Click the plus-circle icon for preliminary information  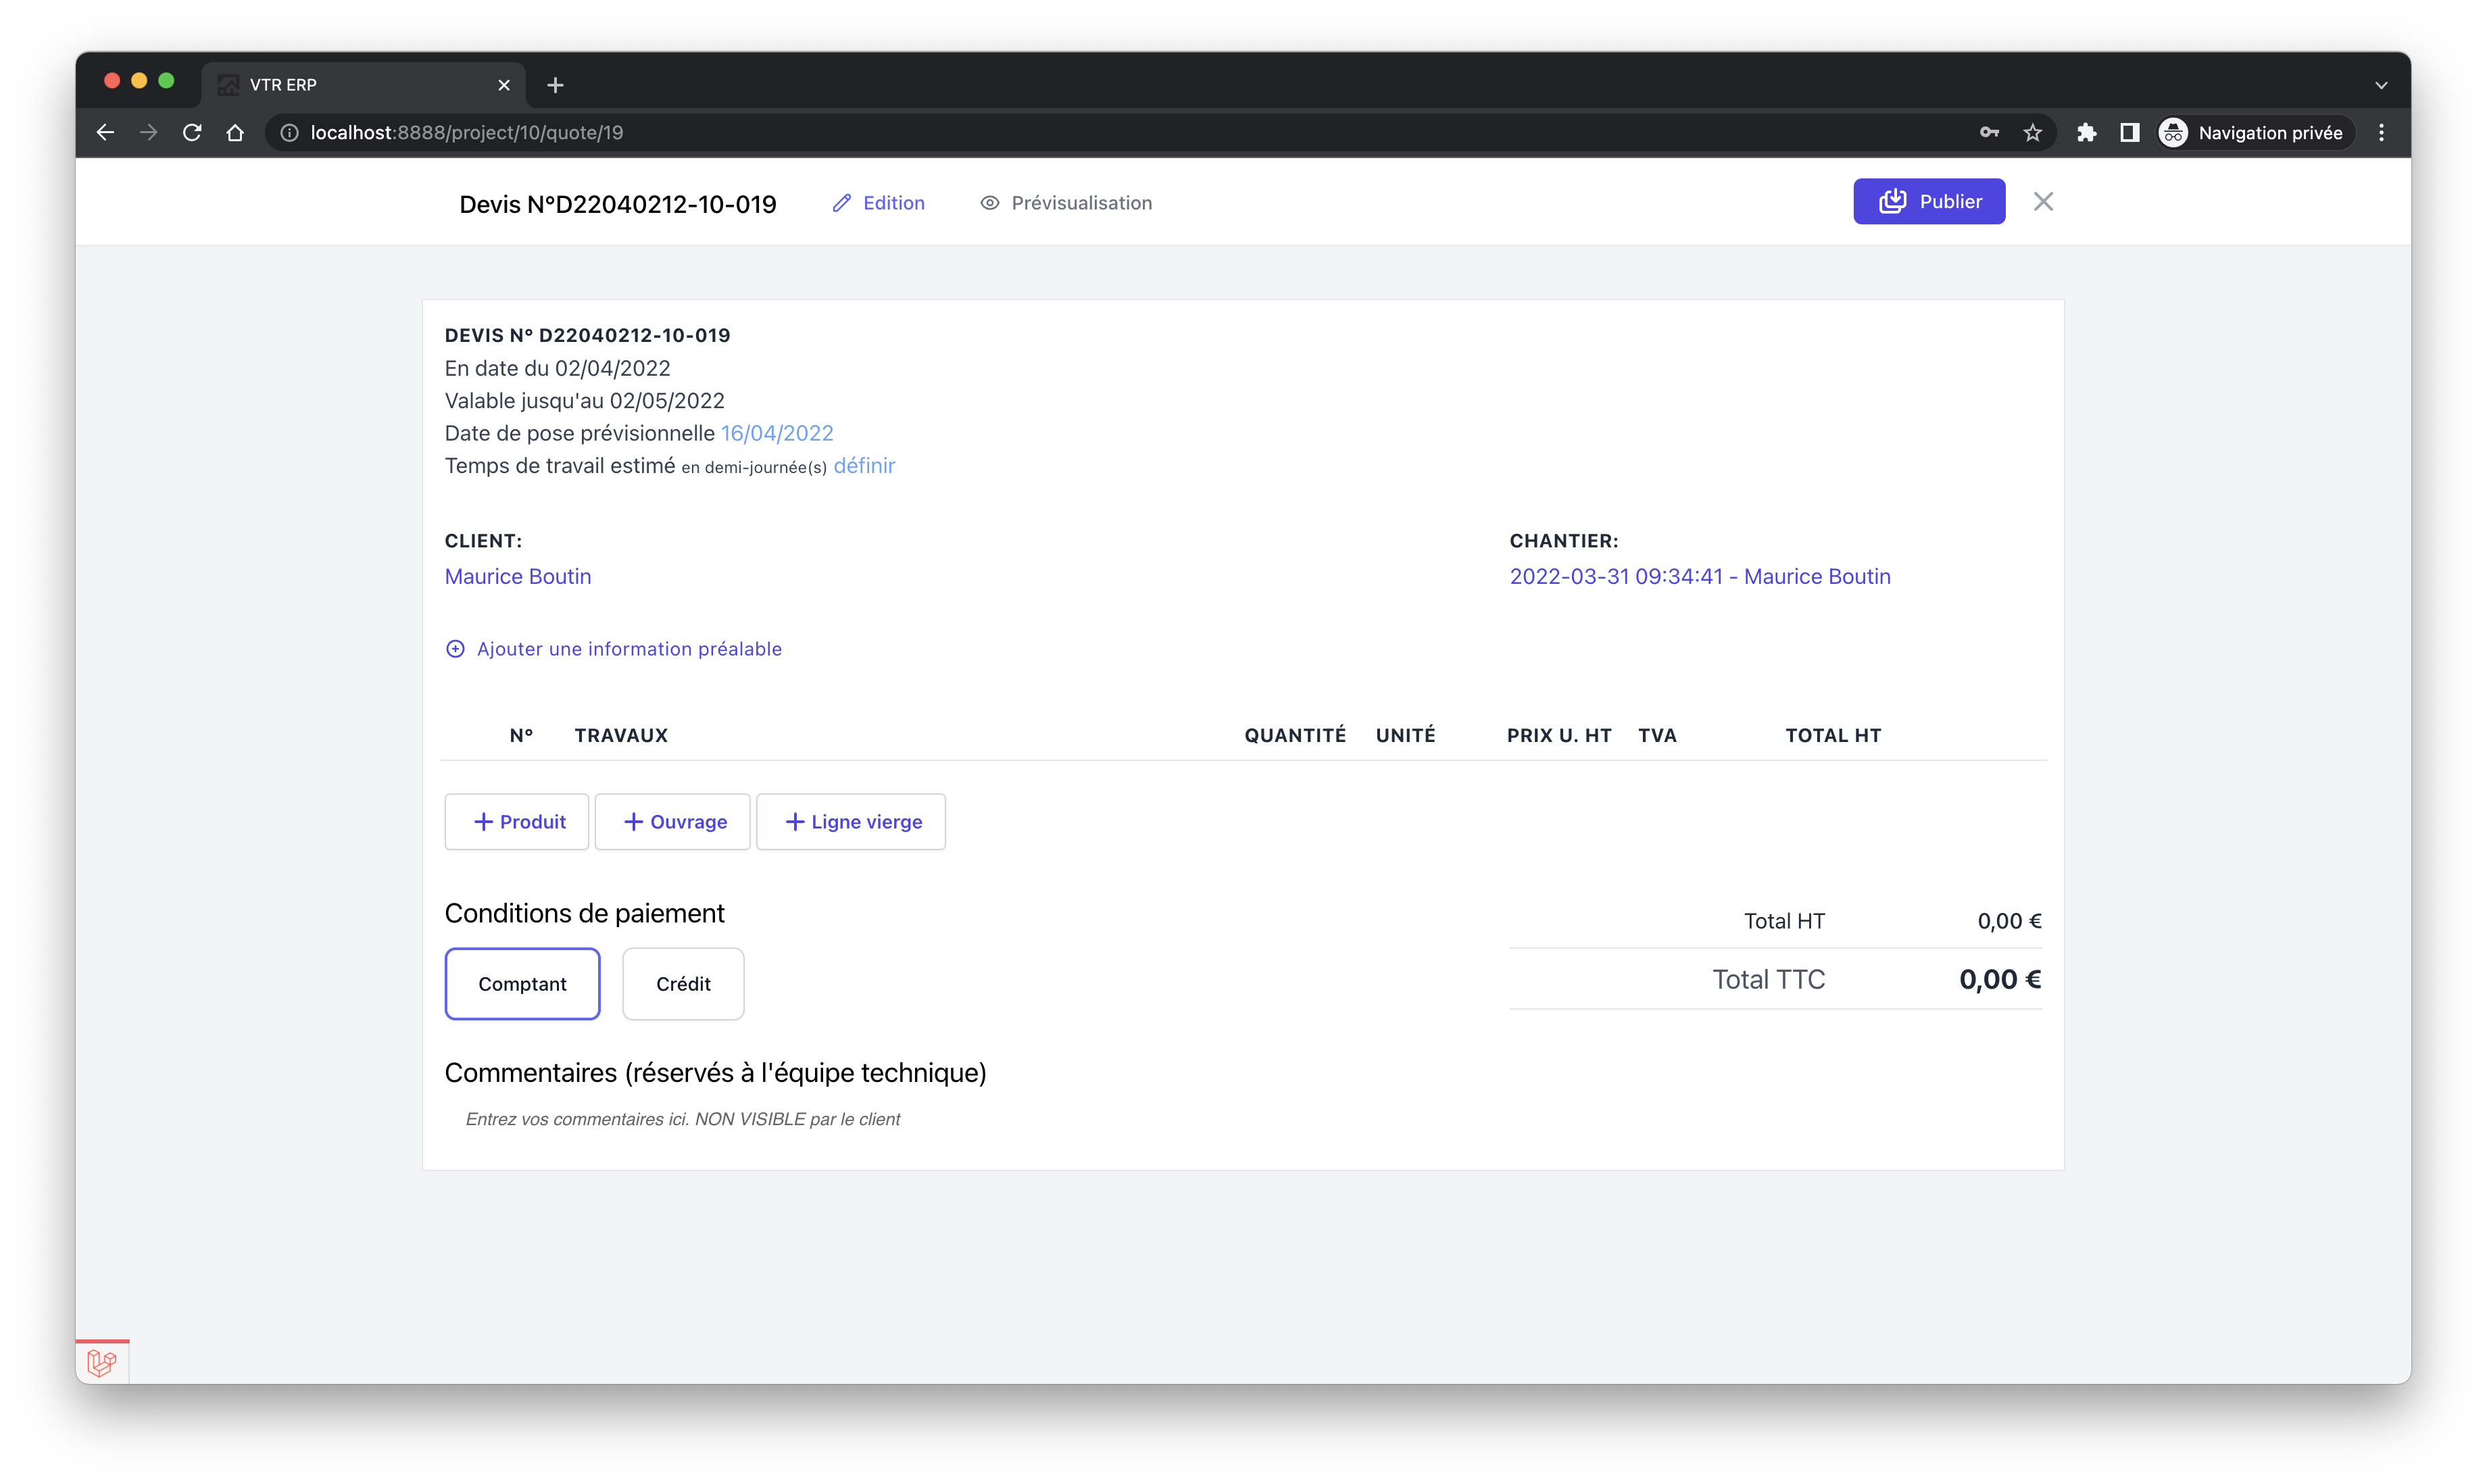pos(455,649)
